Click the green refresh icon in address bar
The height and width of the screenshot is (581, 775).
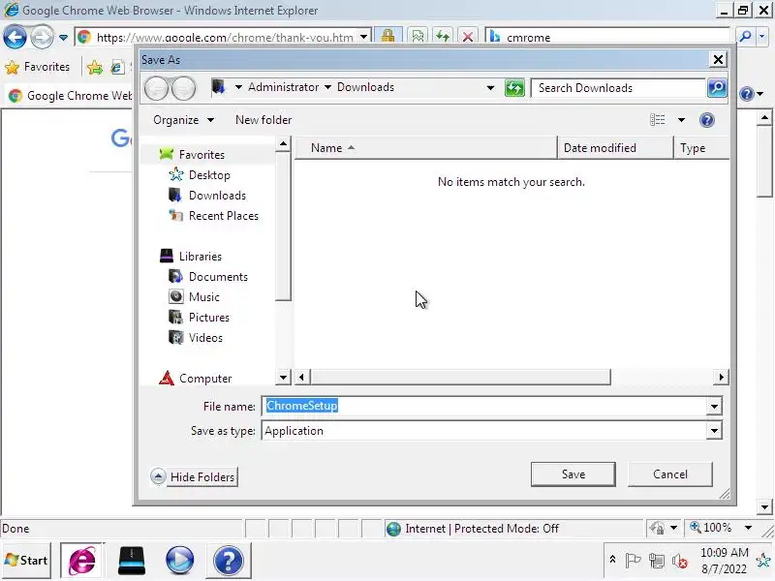(514, 88)
